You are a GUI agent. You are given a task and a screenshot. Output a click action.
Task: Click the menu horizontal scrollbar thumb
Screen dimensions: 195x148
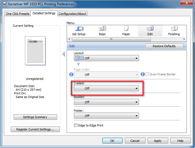[x=111, y=39]
